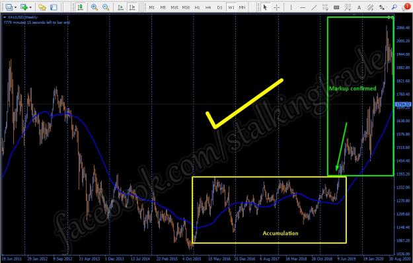Viewport: 413px width, 263px height.
Task: Zoom out of the chart
Action: 106,7
